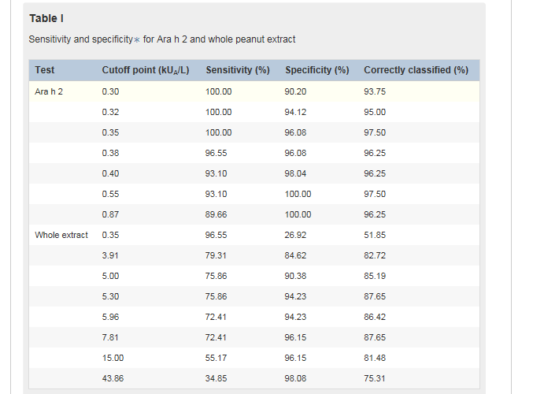This screenshot has width=533, height=394.
Task: Click the "Table I" title heading
Action: (x=46, y=18)
